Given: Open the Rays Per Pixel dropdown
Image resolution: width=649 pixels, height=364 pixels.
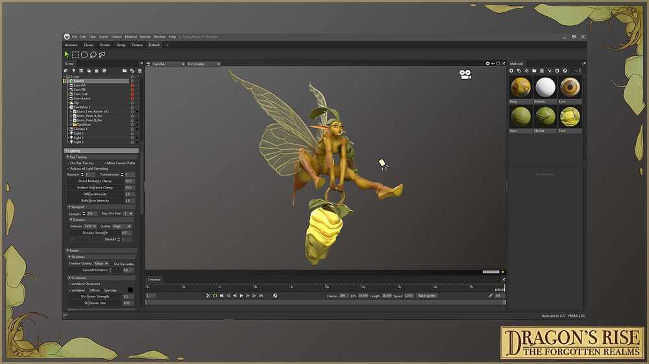Looking at the screenshot, I should 129,214.
